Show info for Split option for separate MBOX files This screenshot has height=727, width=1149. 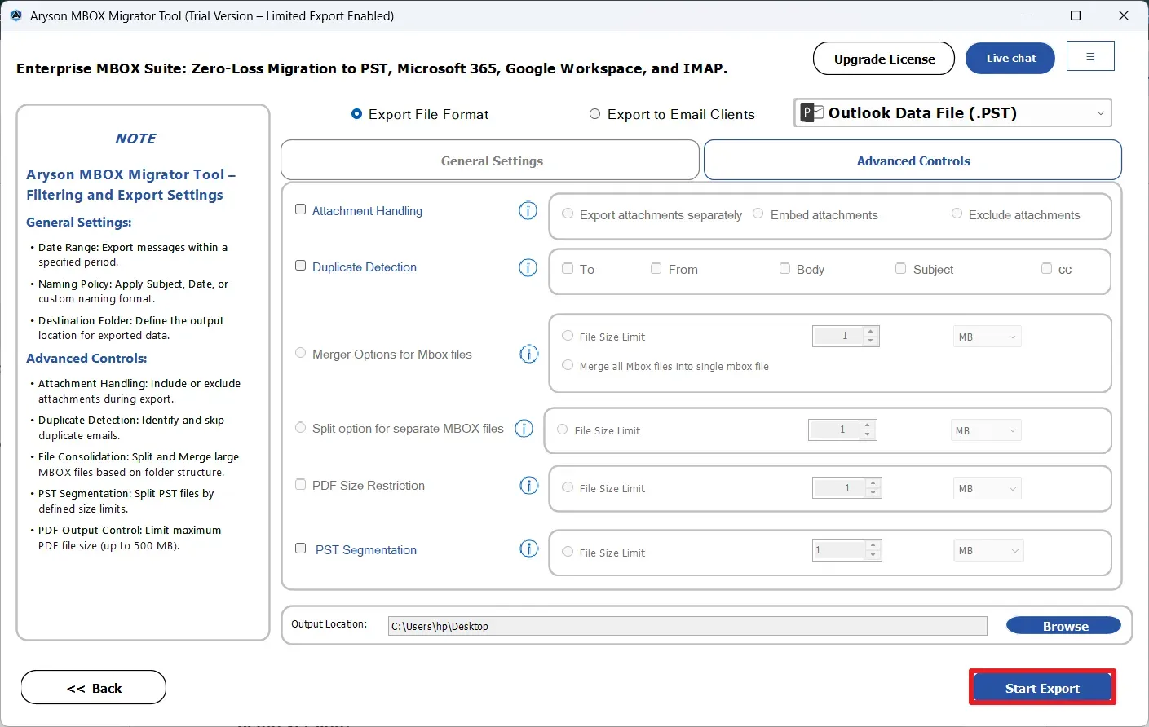(x=524, y=428)
